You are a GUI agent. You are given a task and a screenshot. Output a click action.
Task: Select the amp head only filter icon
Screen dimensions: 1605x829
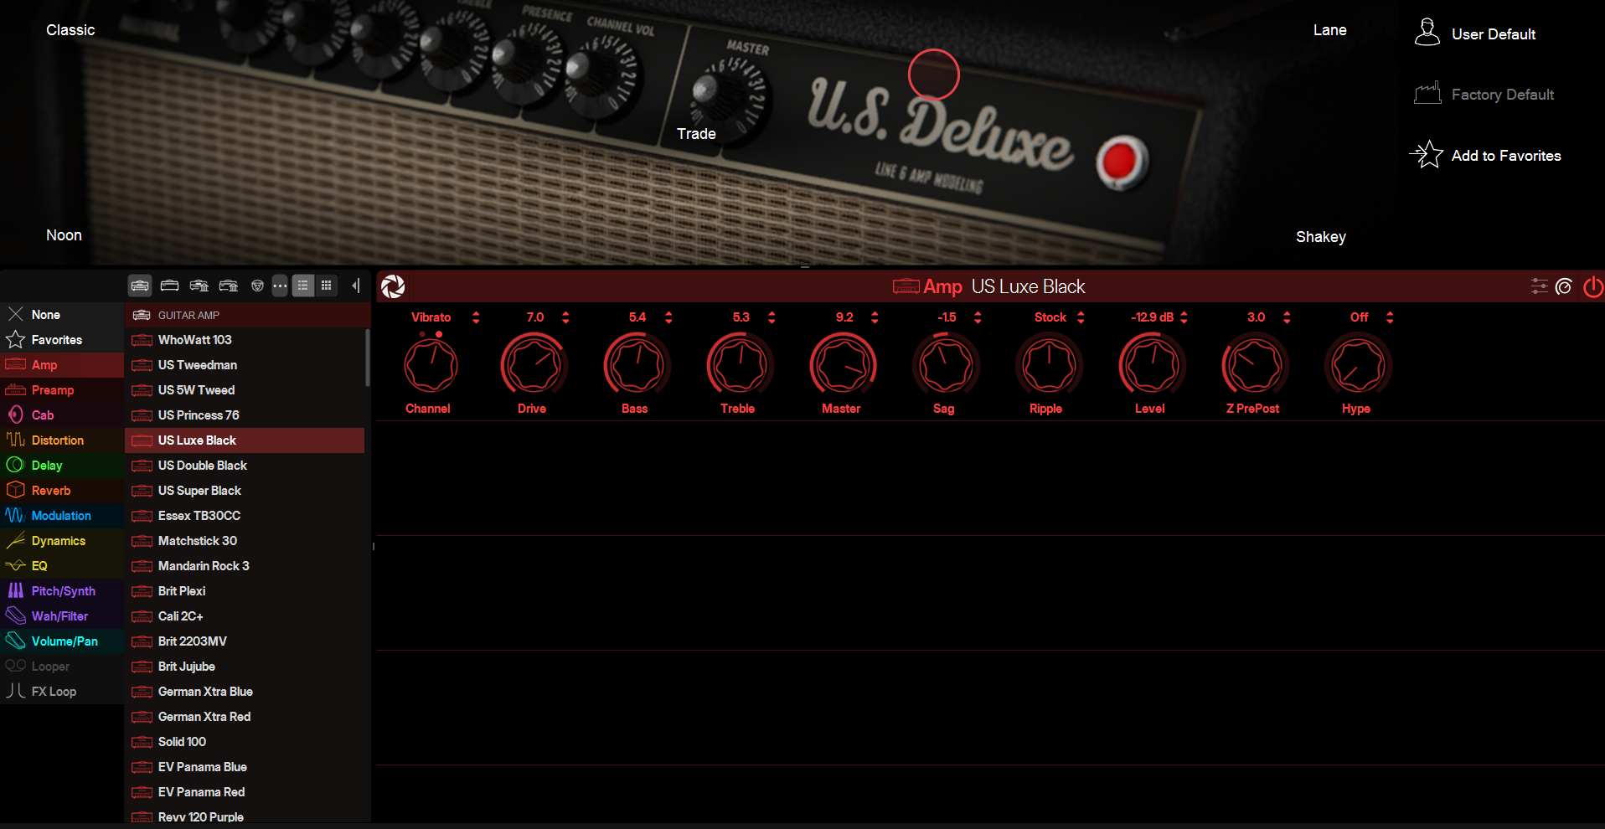(x=169, y=286)
